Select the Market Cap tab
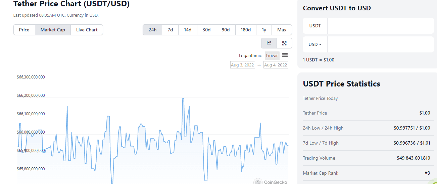The image size is (437, 184). (x=53, y=30)
